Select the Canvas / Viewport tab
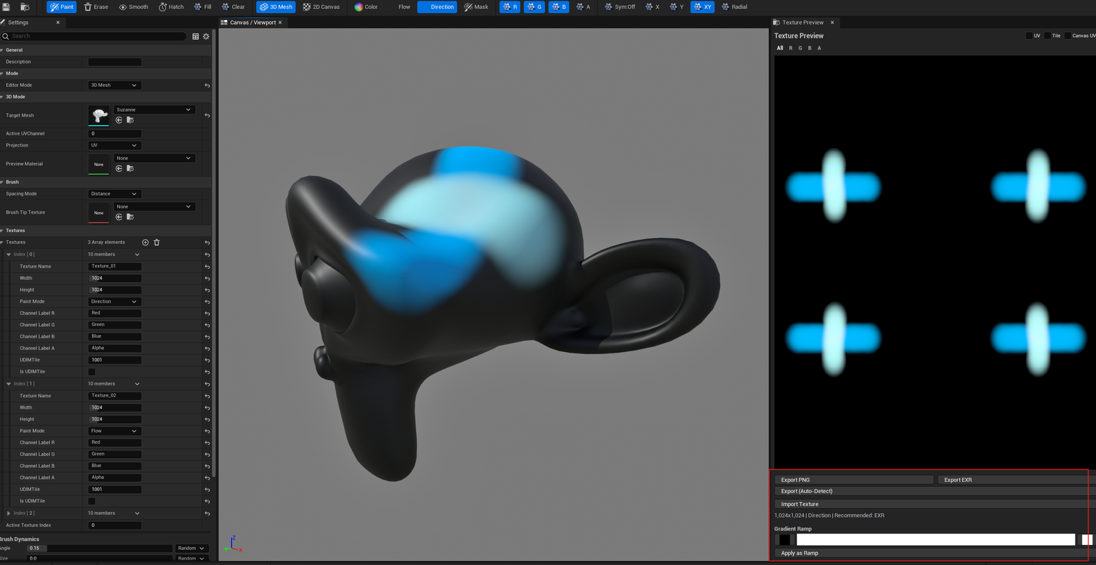Viewport: 1096px width, 565px height. 252,23
